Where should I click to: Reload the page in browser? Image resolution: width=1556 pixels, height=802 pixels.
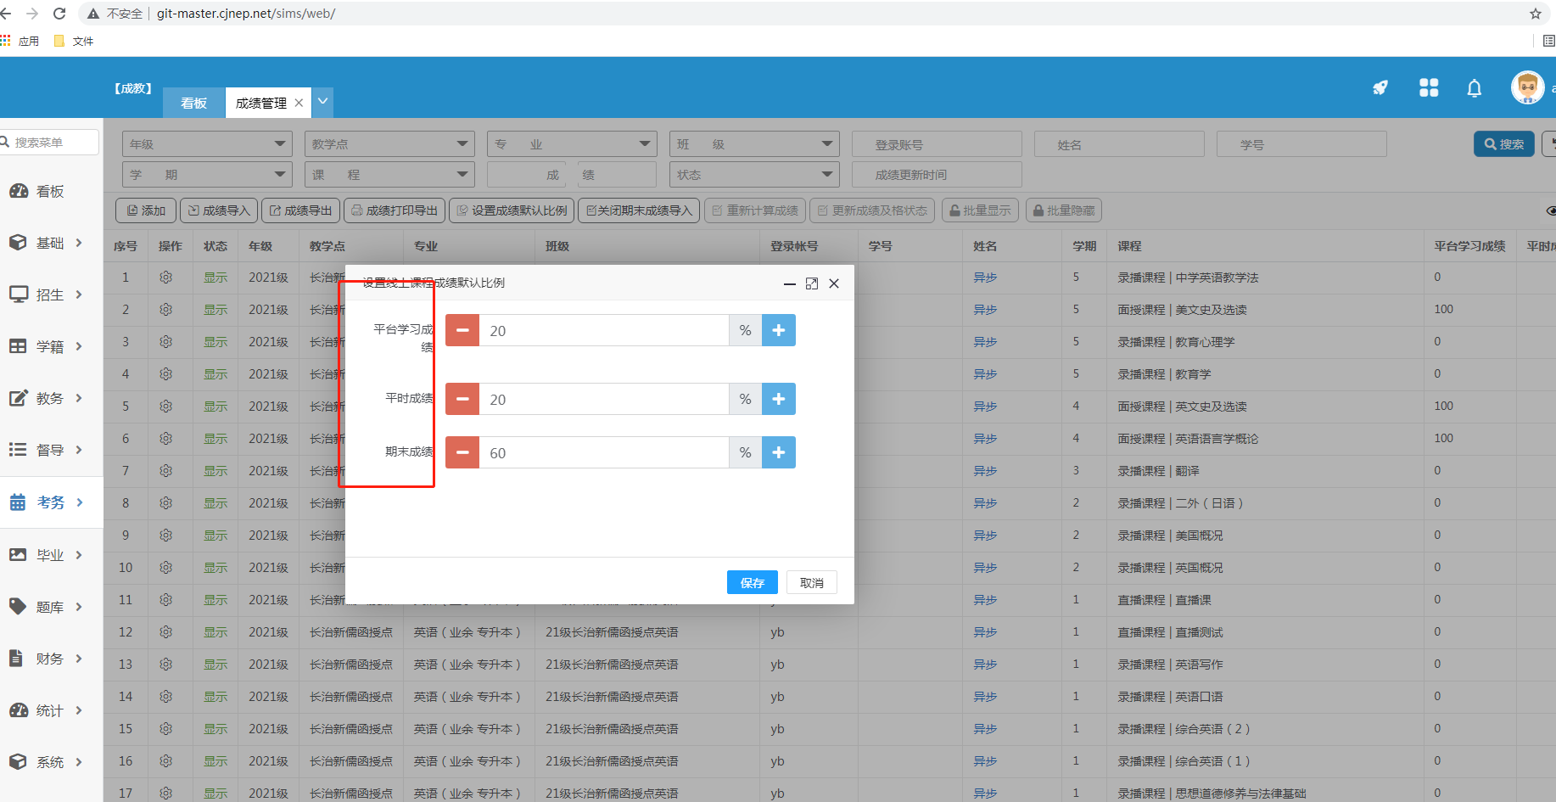click(x=59, y=14)
